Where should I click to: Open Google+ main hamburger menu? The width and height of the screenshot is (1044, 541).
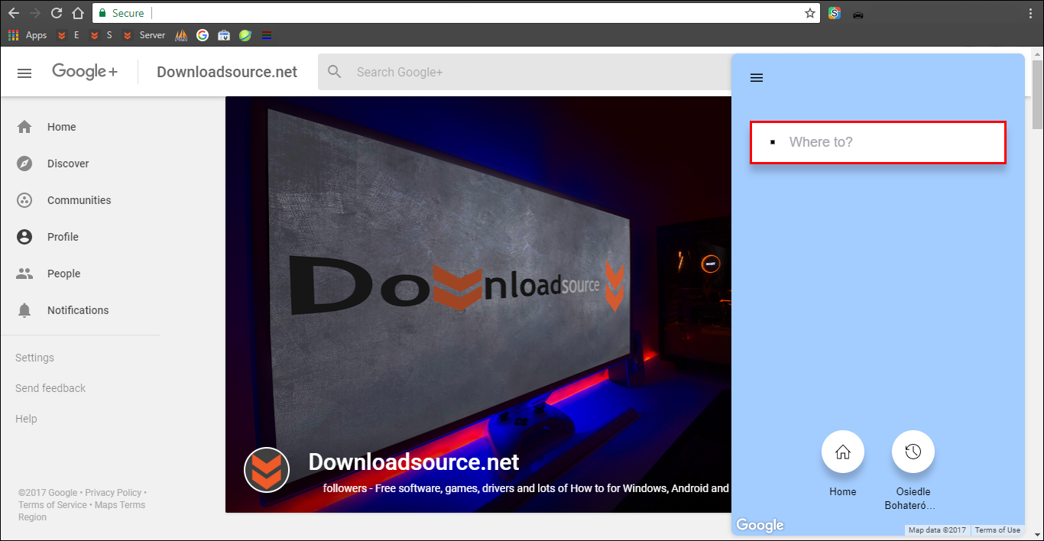coord(24,73)
